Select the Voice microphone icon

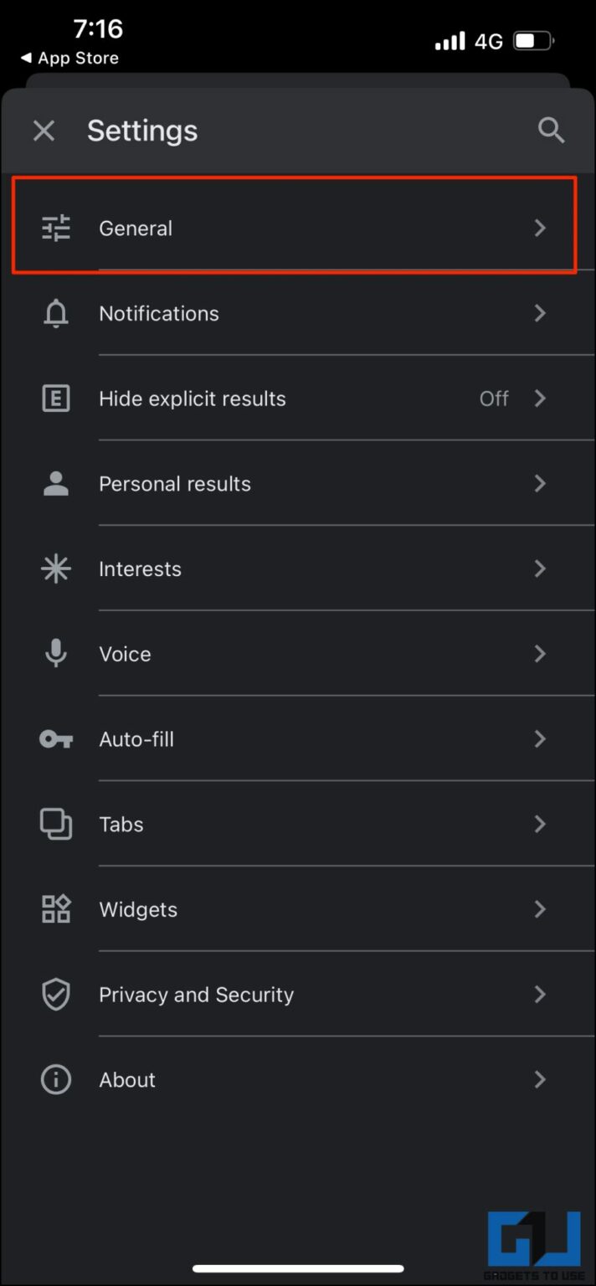[55, 654]
